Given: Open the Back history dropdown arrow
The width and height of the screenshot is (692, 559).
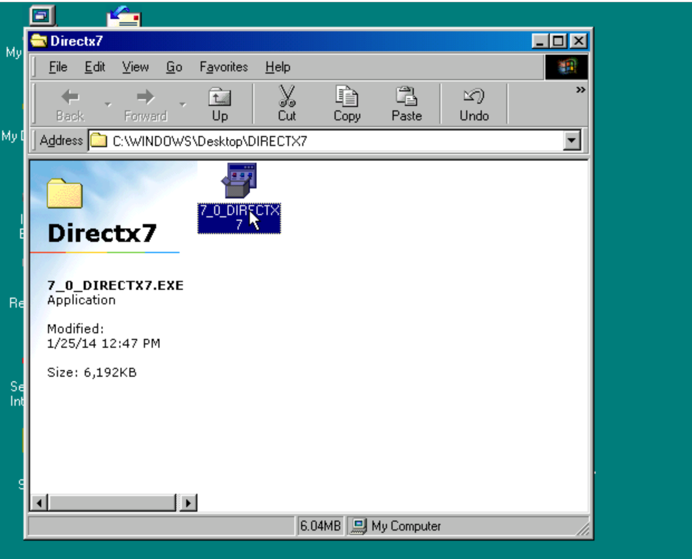Looking at the screenshot, I should coord(108,104).
